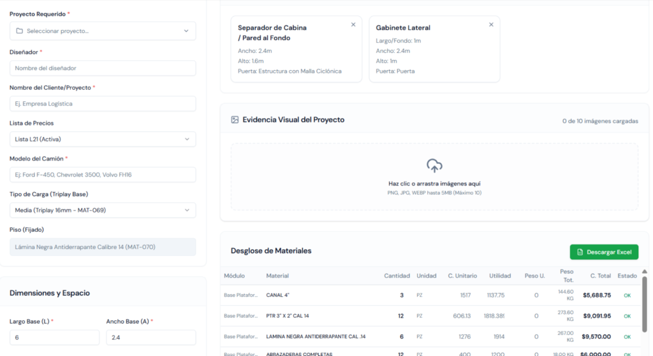Click the cloud upload icon

coord(434,166)
